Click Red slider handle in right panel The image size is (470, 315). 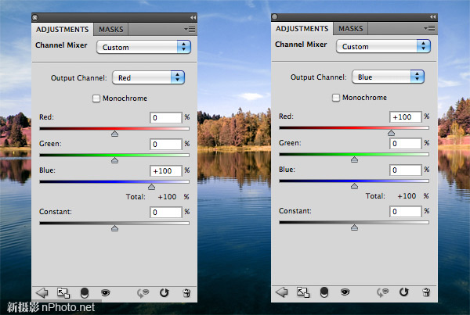[391, 133]
